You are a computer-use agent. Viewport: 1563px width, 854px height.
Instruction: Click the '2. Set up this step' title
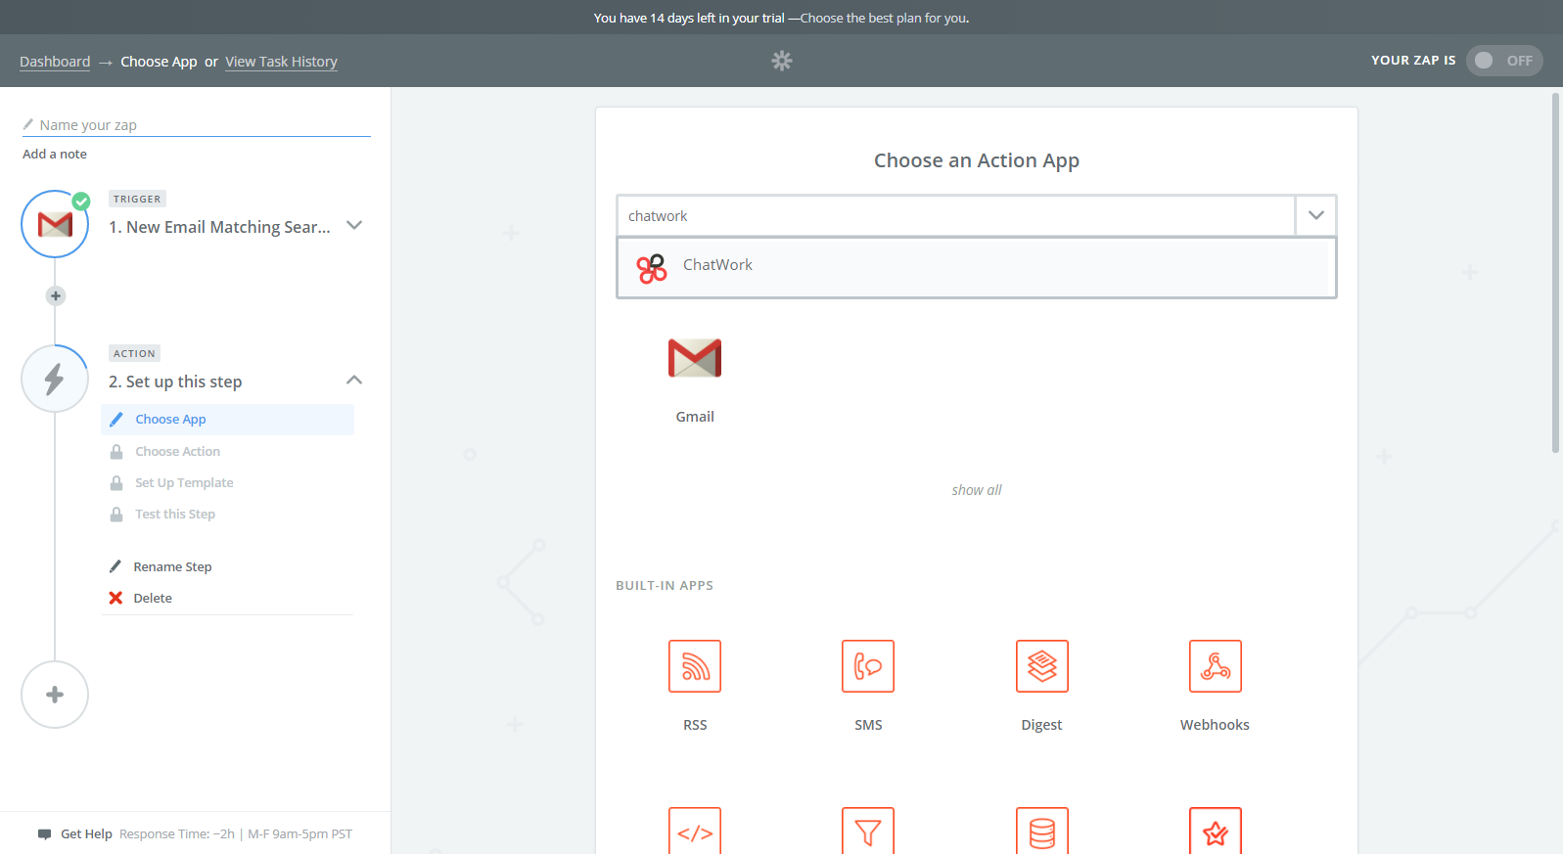coord(175,382)
